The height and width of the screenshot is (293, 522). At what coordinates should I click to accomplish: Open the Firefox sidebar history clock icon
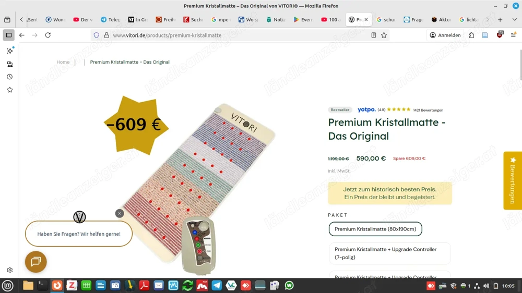[x=9, y=77]
